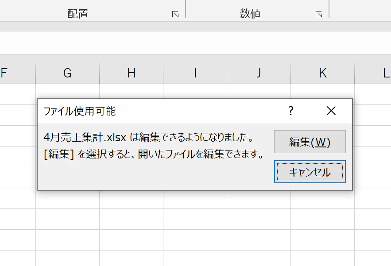Select column K header
Screen dimensions: 391x266
click(322, 73)
